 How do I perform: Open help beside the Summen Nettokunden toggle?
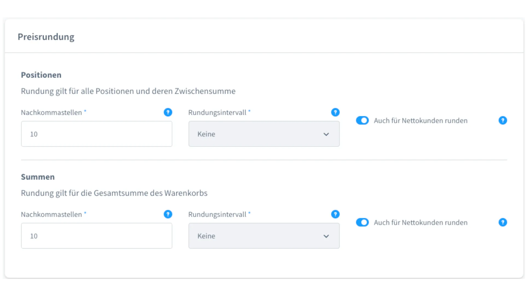pos(503,223)
